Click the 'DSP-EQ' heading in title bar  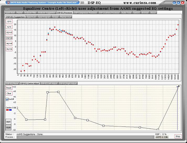pyautogui.click(x=94, y=3)
